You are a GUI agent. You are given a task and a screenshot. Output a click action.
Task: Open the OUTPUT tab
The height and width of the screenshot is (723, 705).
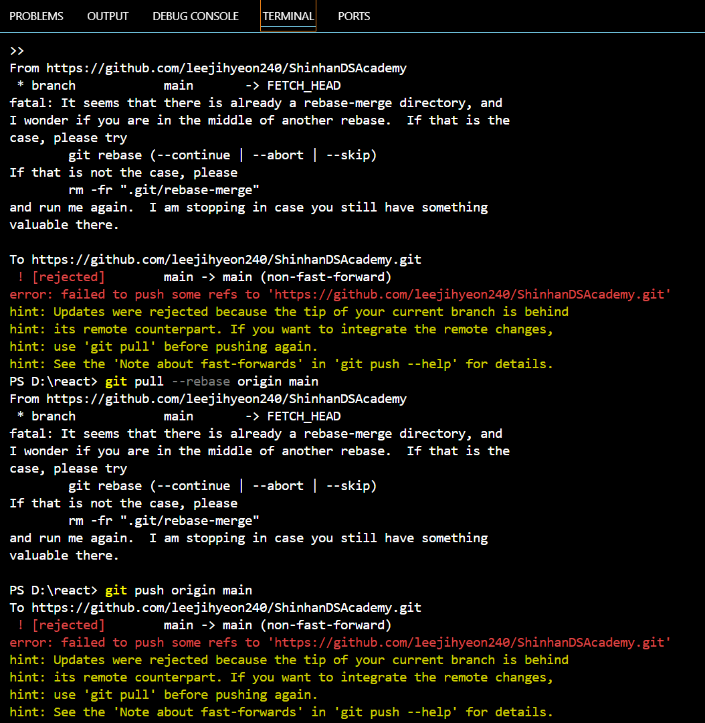(x=108, y=16)
